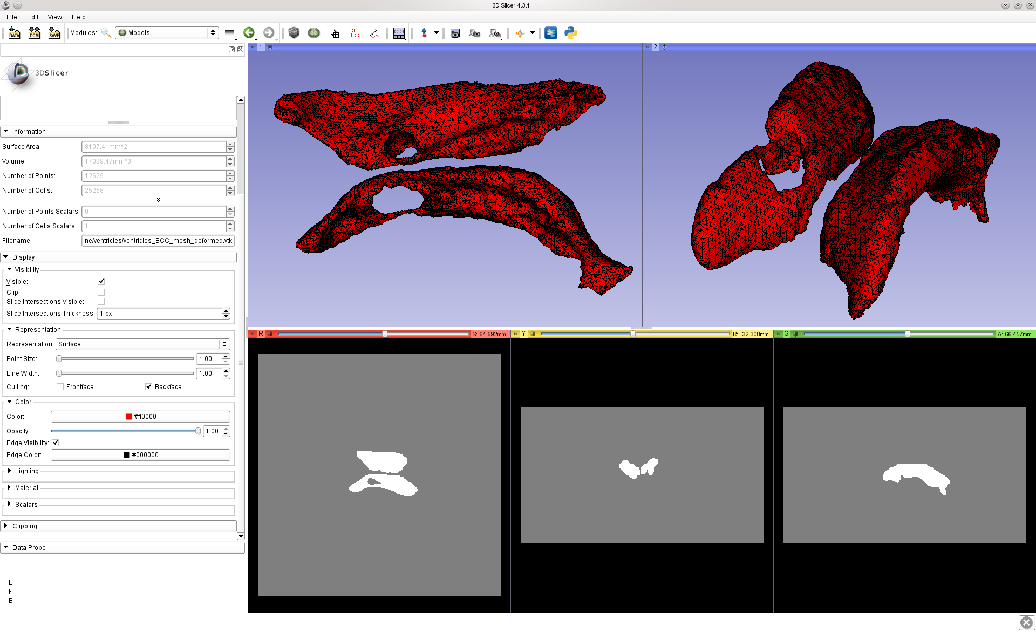Enable Slice Intersections Visible checkbox
The height and width of the screenshot is (632, 1036).
click(101, 302)
